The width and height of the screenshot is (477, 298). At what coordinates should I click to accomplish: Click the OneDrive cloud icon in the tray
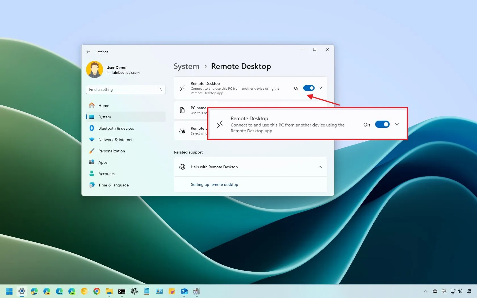[435, 291]
